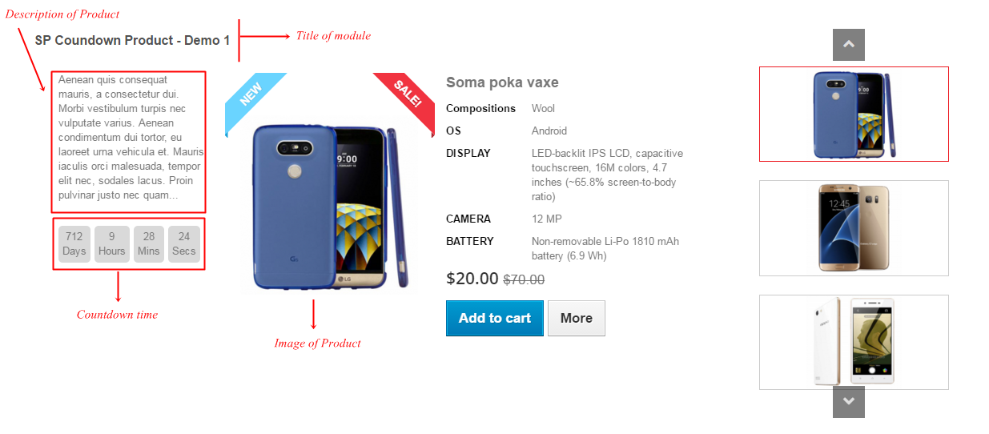This screenshot has width=989, height=434.
Task: Click the BATTERY specification label
Action: [470, 241]
